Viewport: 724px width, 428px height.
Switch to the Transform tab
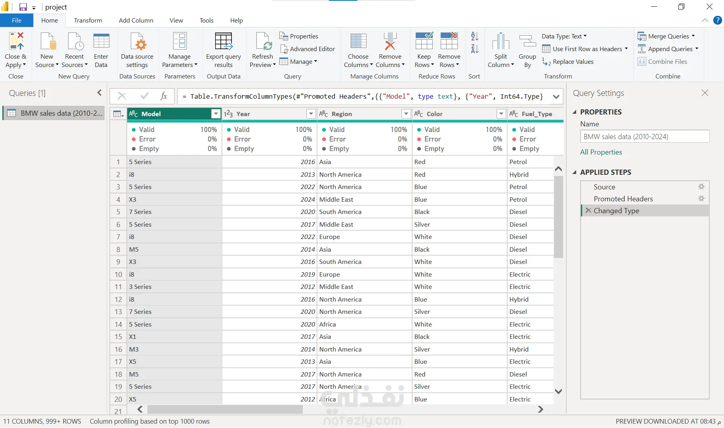coord(88,20)
